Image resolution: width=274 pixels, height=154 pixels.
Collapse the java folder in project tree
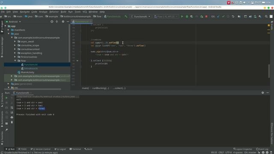(9, 34)
